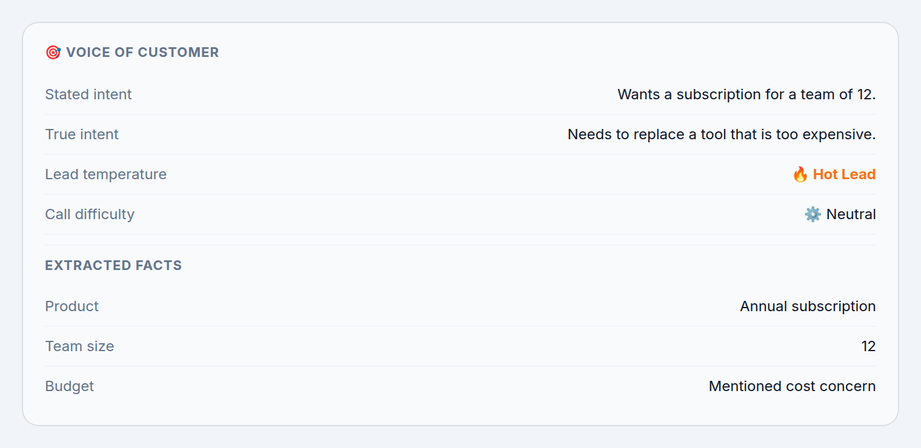Viewport: 921px width, 448px height.
Task: Click the Neutral difficulty value
Action: coord(851,214)
